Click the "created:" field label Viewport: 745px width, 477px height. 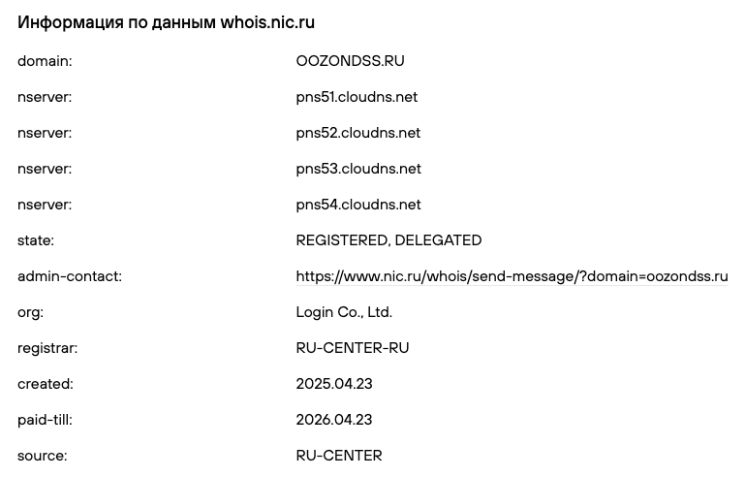click(x=46, y=384)
